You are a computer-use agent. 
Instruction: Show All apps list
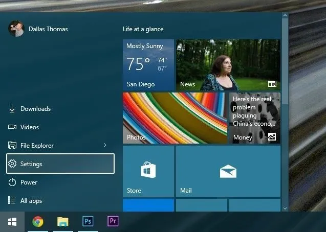coord(60,201)
